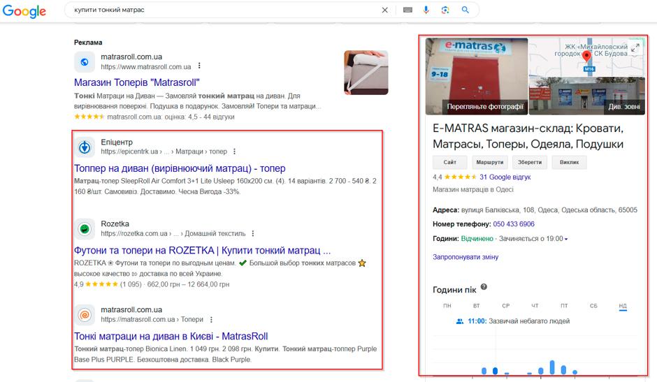The image size is (657, 382).
Task: Open the 'Див. зовні' street view photo
Action: point(624,107)
